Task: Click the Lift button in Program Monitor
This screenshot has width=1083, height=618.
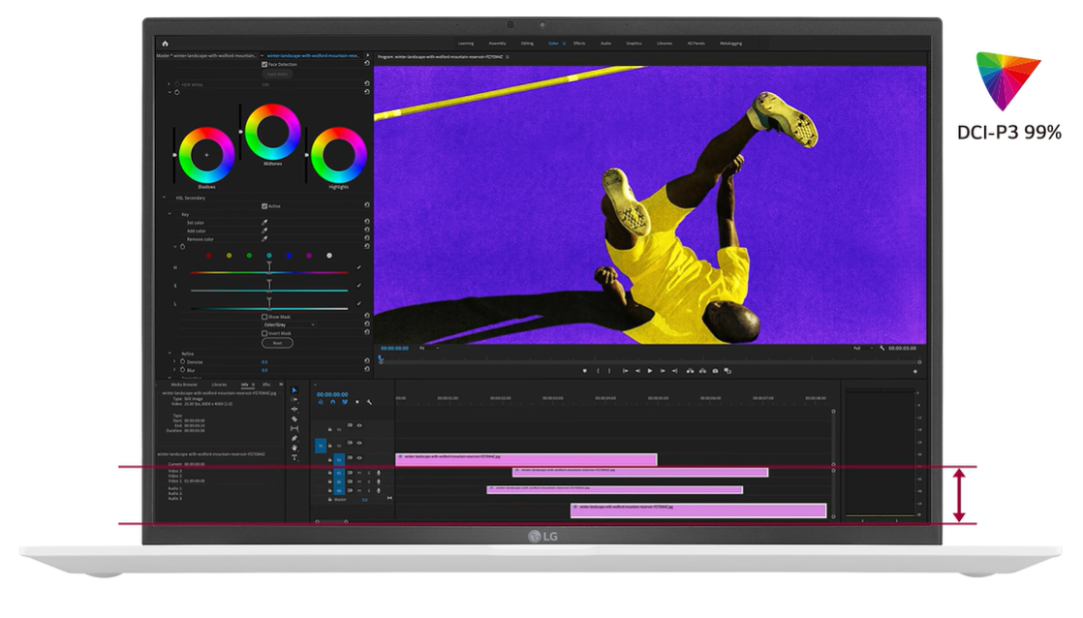Action: [690, 371]
